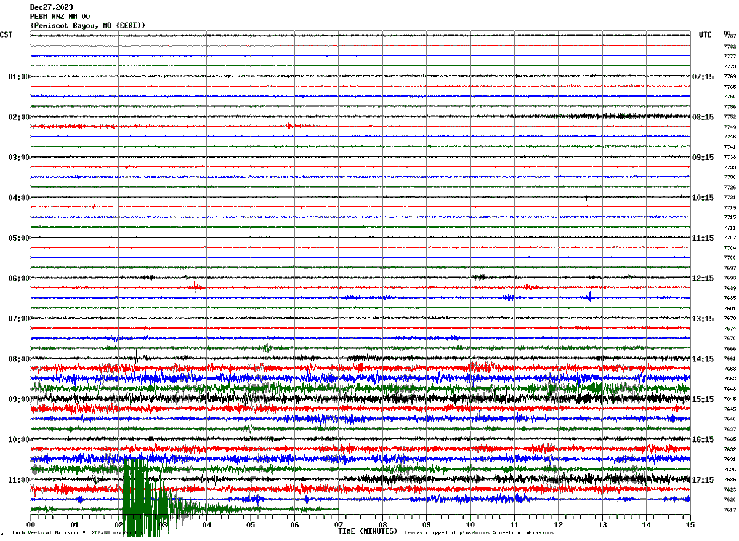The height and width of the screenshot is (541, 739).
Task: Click minute tick label '14' on time axis
Action: [647, 525]
